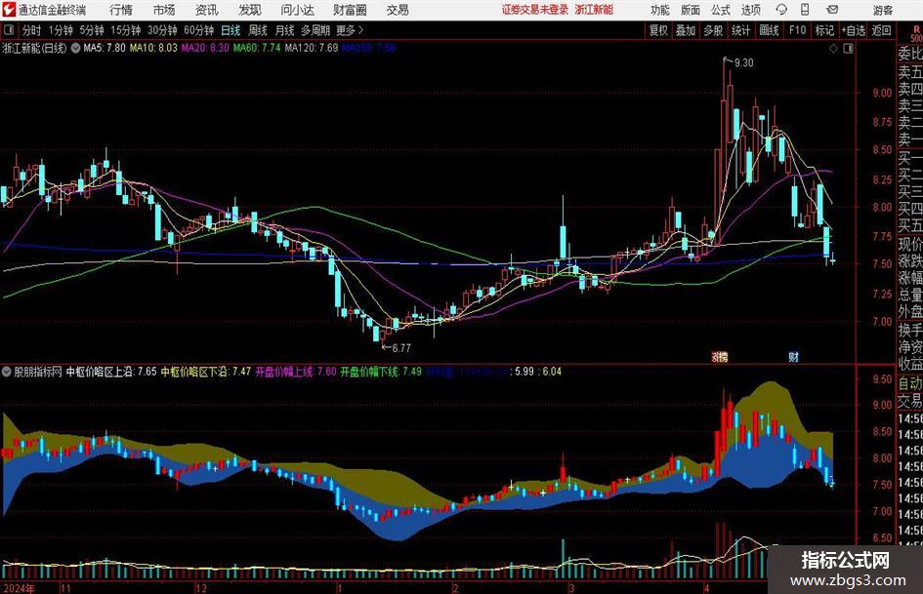Expand 更多 period options
923x594 pixels.
(x=350, y=30)
